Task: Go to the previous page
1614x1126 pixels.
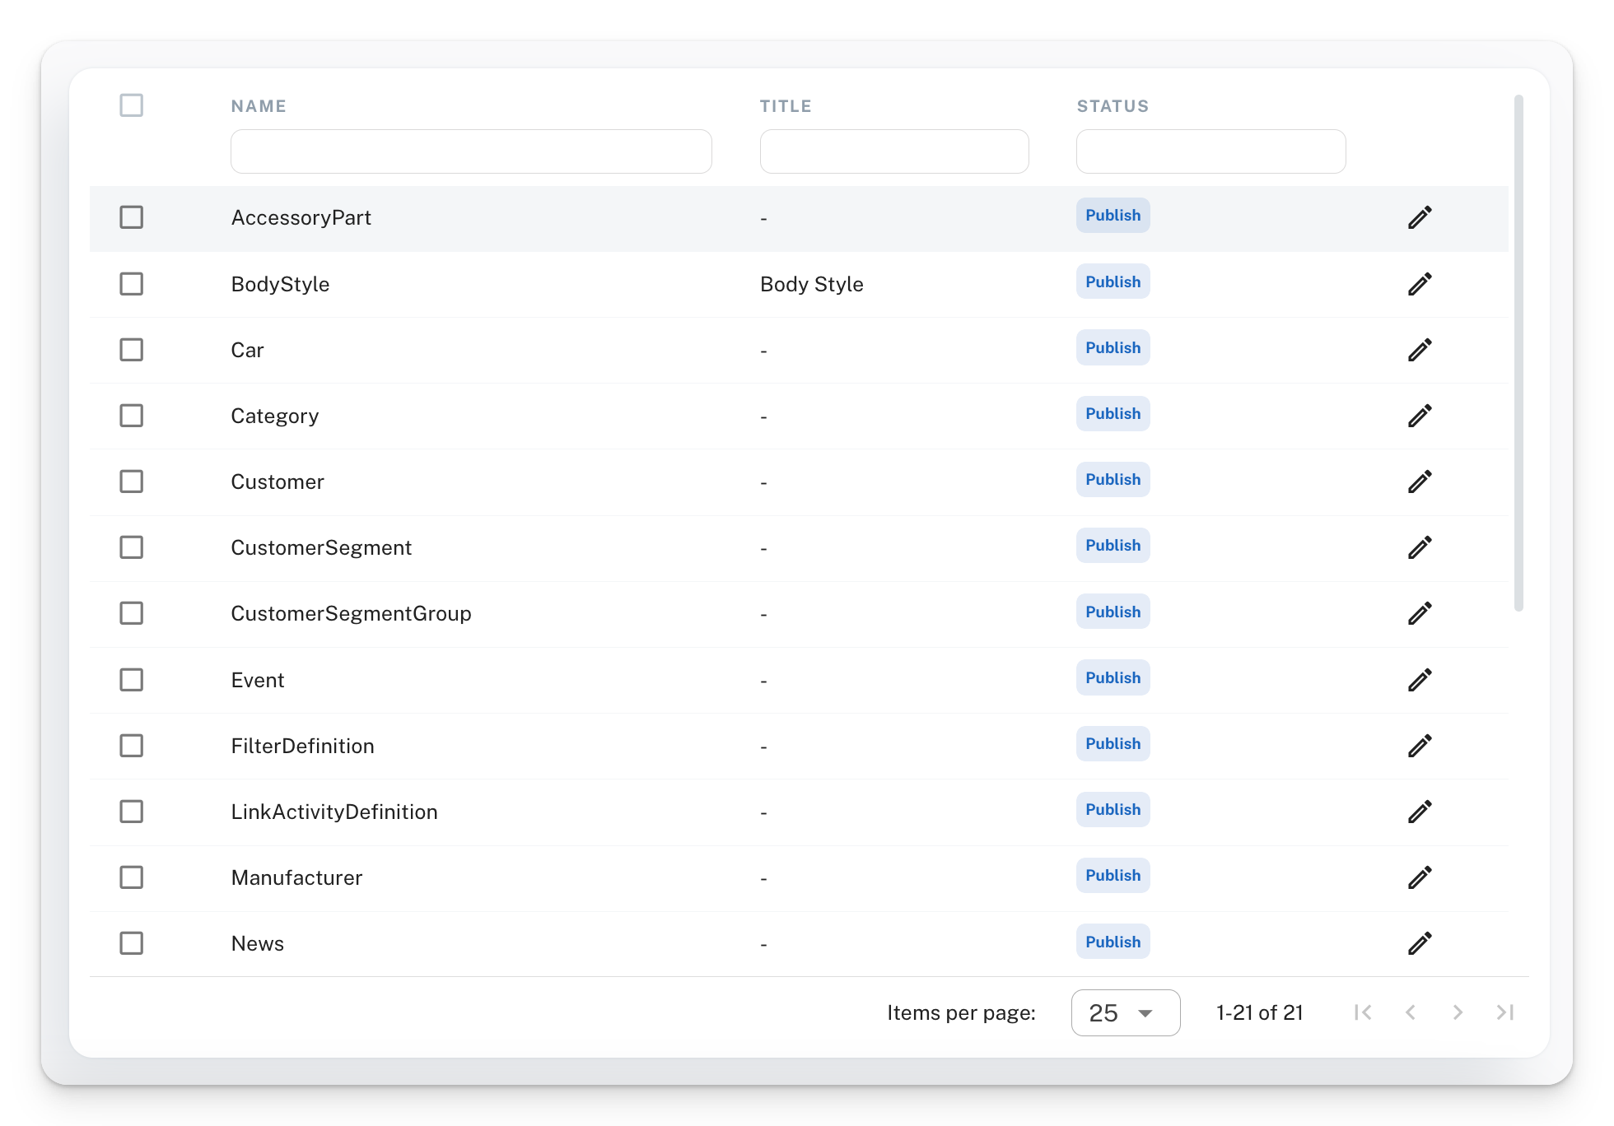Action: 1411,1012
